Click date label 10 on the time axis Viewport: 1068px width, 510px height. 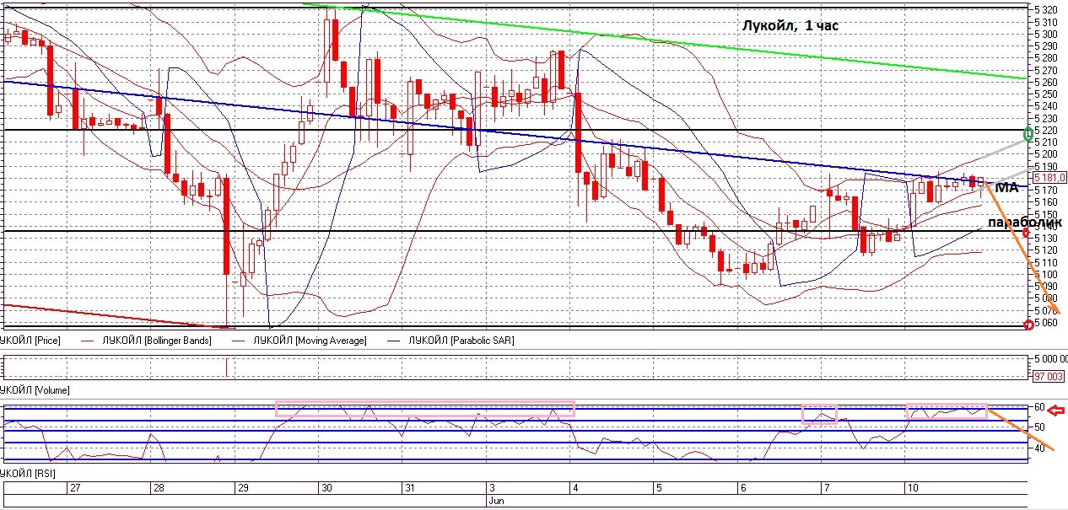[x=913, y=488]
